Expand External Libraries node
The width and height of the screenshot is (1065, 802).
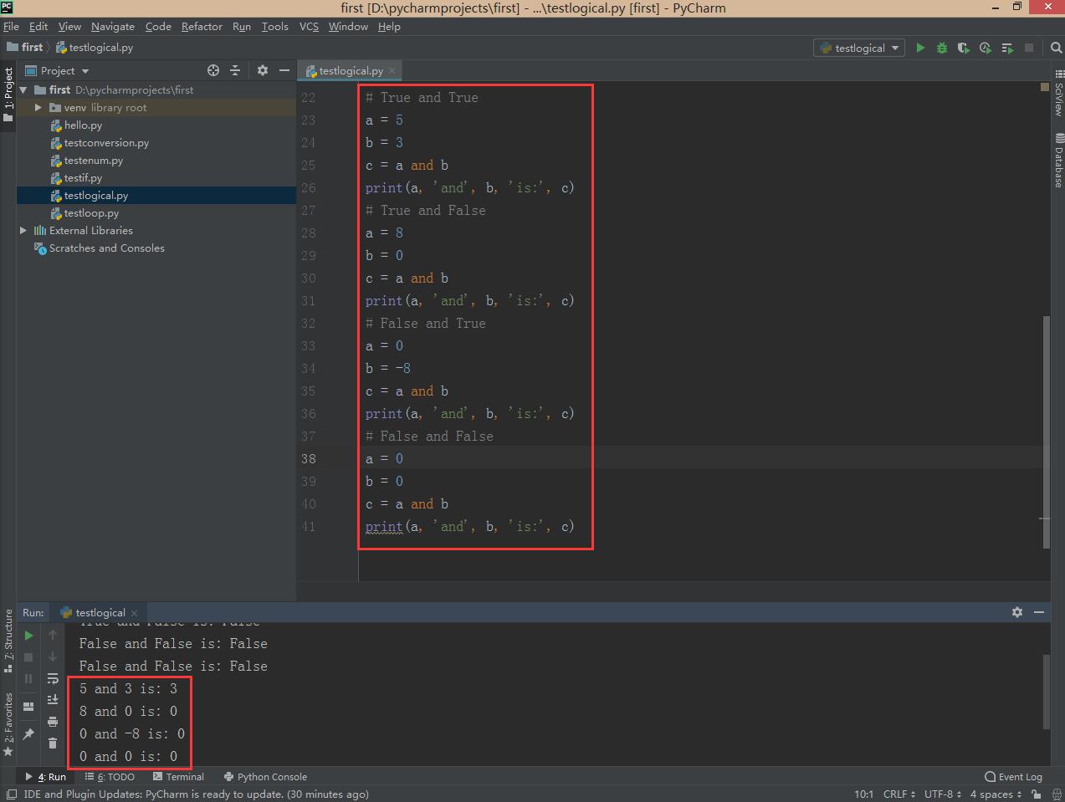pos(23,230)
